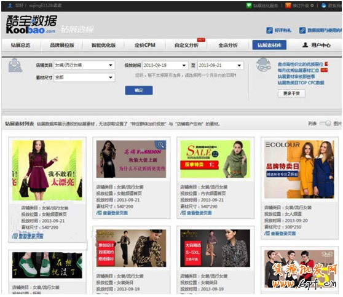Click the mascot face icon beside tips links
The image size is (343, 297).
point(263,65)
